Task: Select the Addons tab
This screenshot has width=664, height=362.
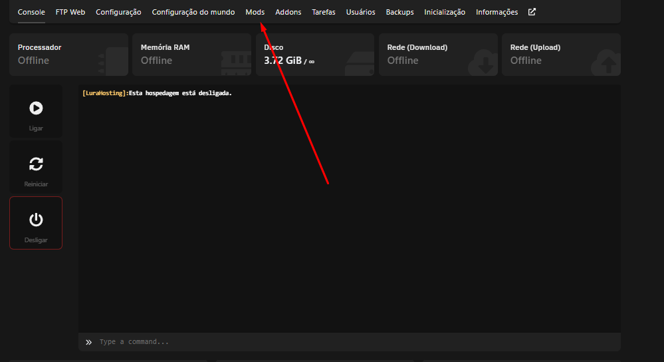Action: pyautogui.click(x=288, y=12)
